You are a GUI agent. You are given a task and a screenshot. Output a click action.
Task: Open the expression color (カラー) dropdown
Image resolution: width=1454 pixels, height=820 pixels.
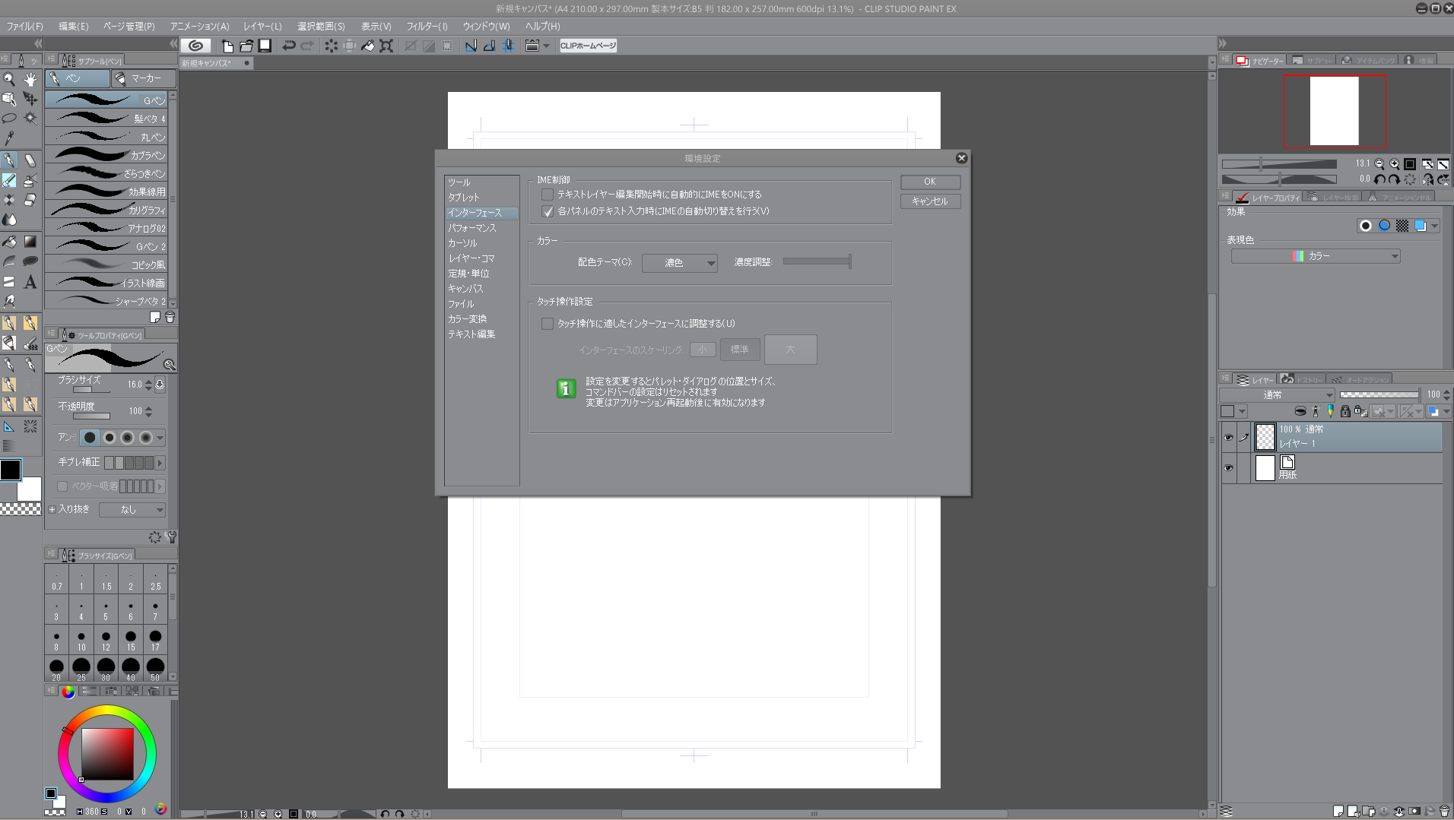pyautogui.click(x=1315, y=256)
